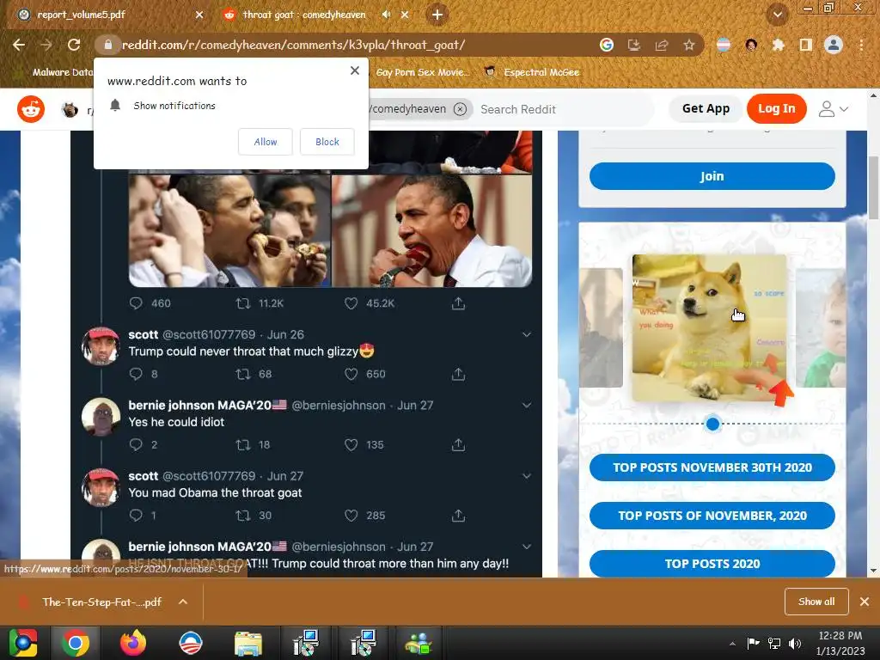
Task: Click the reply icon on 'You mad Obama' tweet
Action: 136,516
